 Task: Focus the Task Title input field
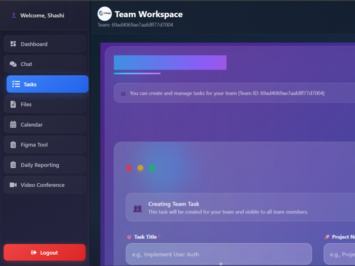[219, 254]
